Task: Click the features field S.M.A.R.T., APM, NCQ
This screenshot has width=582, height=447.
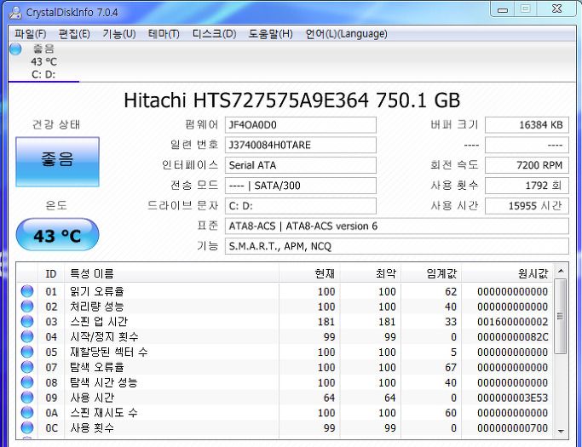Action: click(397, 246)
